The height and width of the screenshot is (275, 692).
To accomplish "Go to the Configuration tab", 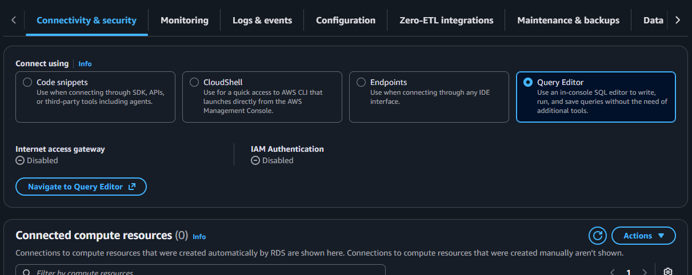I will coord(346,21).
